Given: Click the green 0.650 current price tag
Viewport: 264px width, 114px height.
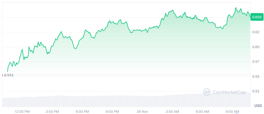Looking at the screenshot, I should [257, 17].
